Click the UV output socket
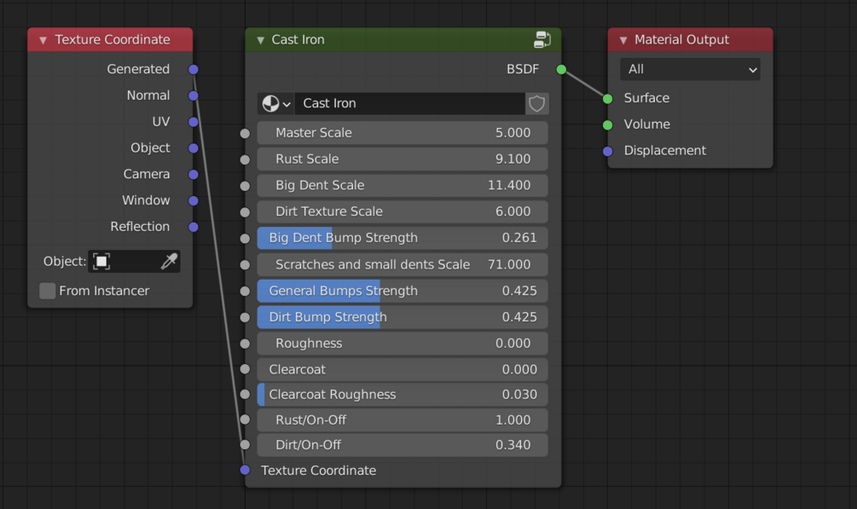This screenshot has height=509, width=857. pyautogui.click(x=194, y=122)
